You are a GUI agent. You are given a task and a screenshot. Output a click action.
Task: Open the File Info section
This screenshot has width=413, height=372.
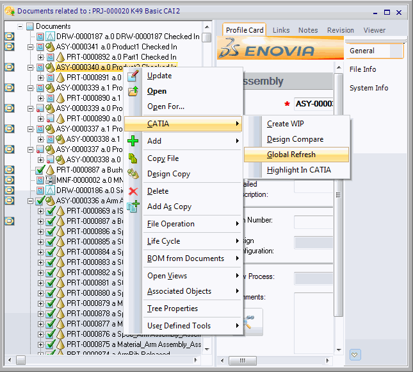[363, 69]
